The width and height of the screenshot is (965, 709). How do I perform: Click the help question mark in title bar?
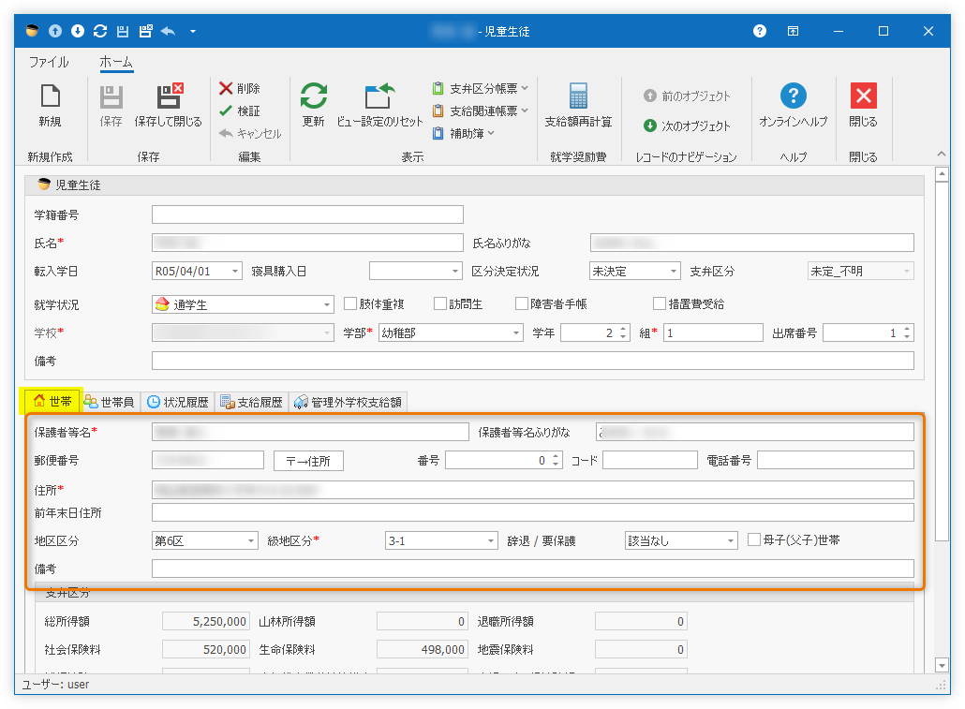point(760,31)
